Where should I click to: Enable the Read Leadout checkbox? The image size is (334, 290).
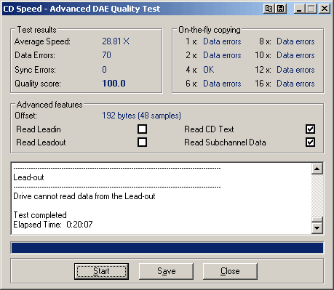pyautogui.click(x=142, y=142)
